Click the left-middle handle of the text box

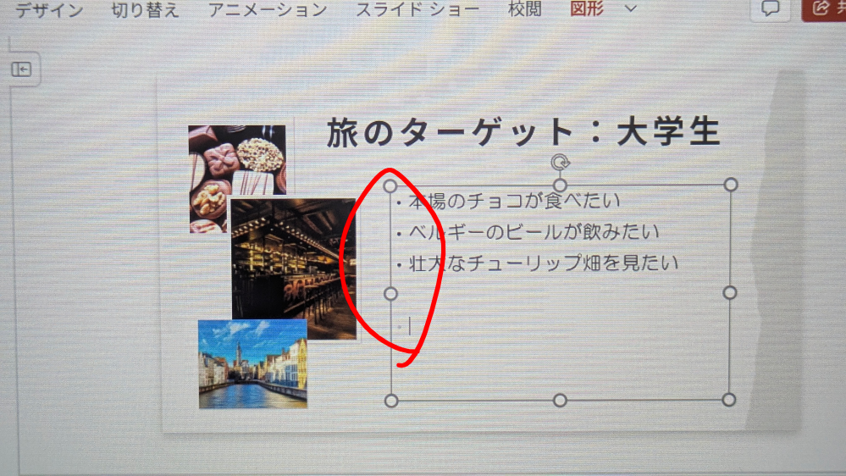[390, 294]
